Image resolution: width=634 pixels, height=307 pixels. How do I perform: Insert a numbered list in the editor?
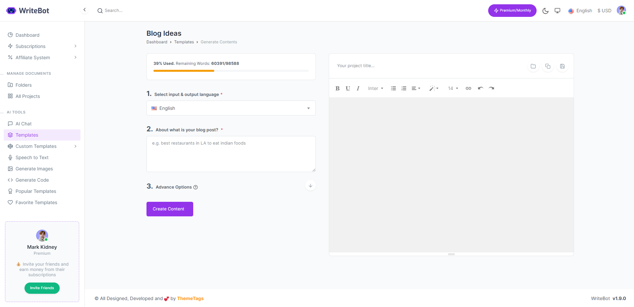(x=403, y=88)
